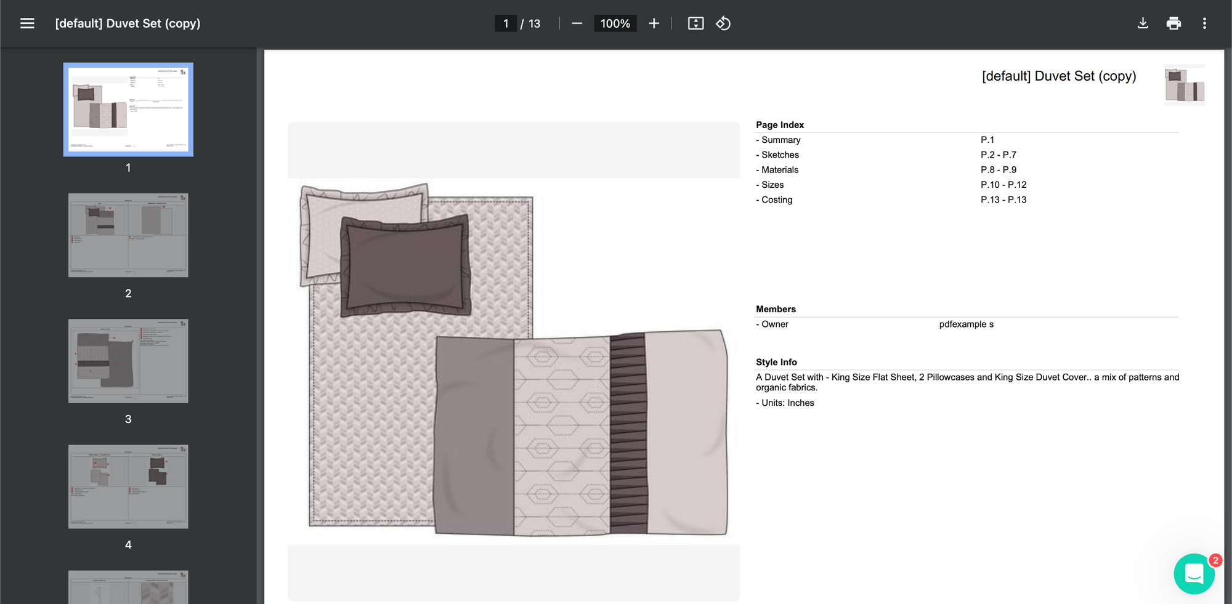This screenshot has width=1232, height=604.
Task: Select page 1 thumbnail
Action: (x=128, y=110)
